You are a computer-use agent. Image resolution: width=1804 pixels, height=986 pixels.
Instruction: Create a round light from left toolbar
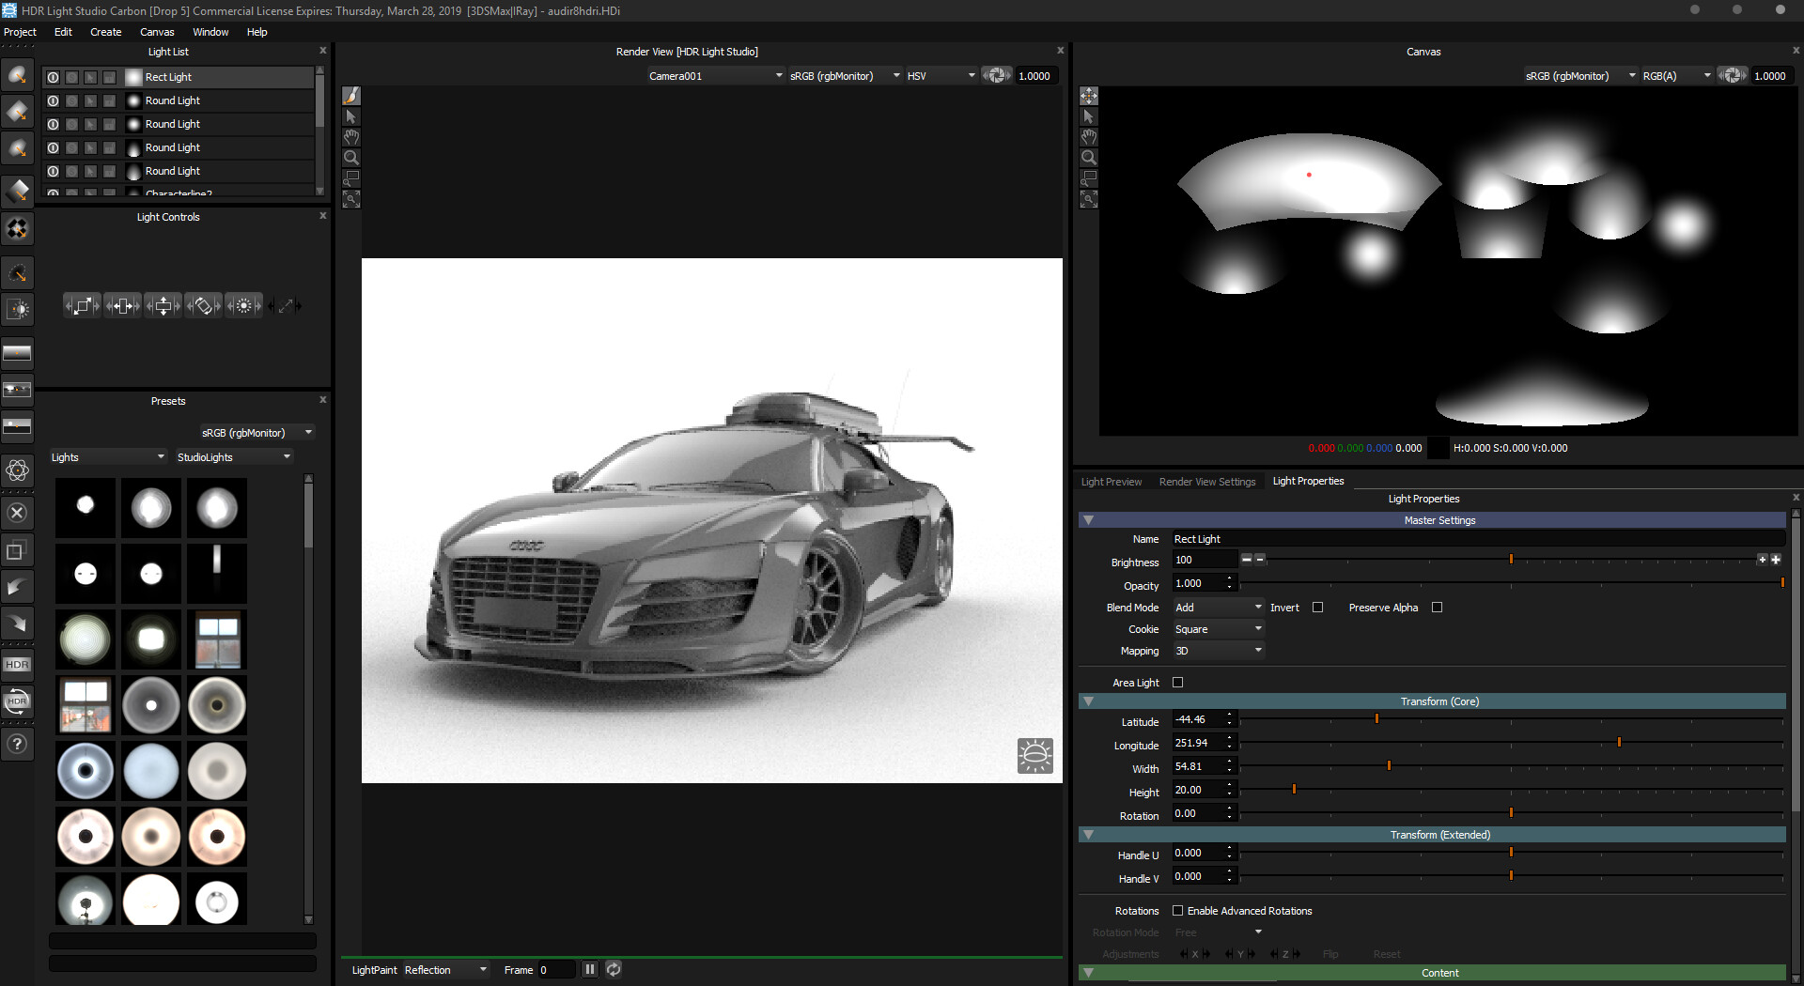tap(17, 75)
